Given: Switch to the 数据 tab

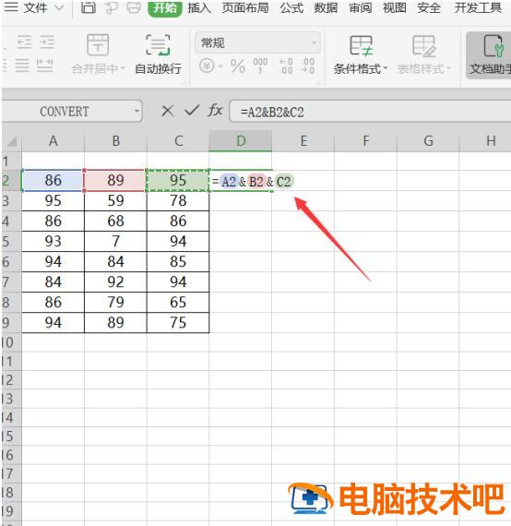Looking at the screenshot, I should pyautogui.click(x=326, y=8).
